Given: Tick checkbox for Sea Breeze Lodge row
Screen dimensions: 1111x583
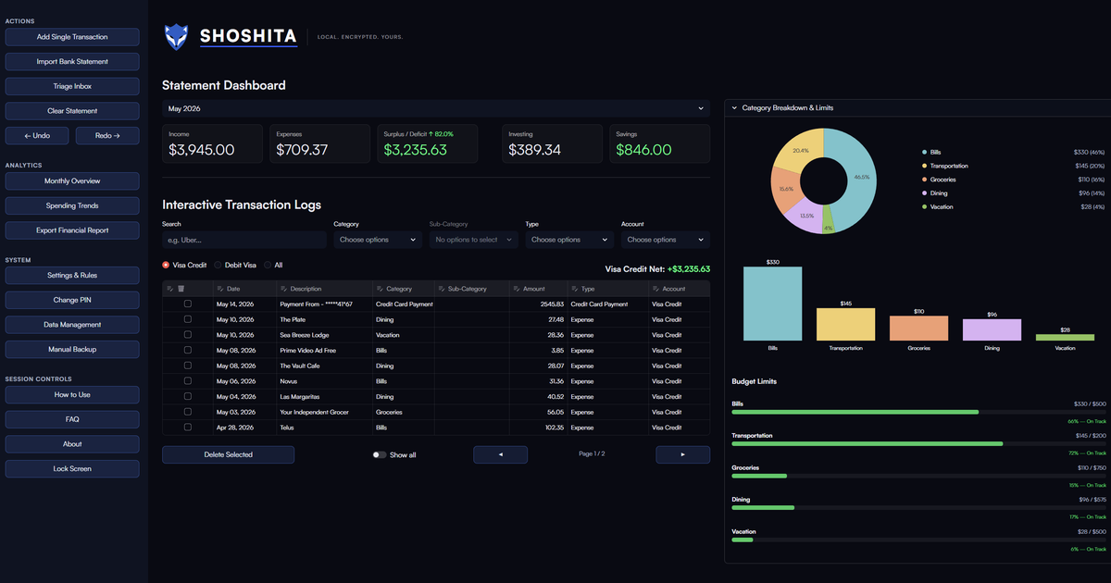Looking at the screenshot, I should tap(188, 335).
